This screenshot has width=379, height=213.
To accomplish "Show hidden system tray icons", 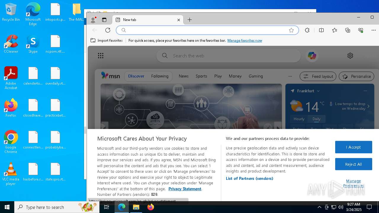I will [x=319, y=207].
